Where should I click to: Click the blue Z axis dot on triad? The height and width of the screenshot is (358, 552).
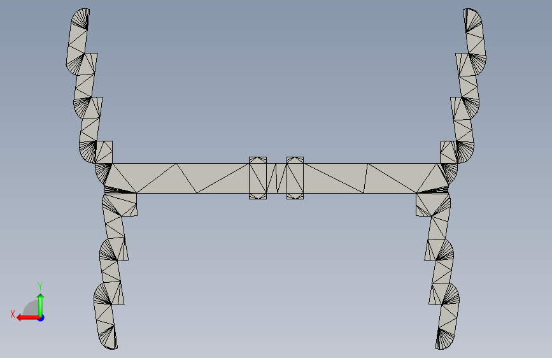41,318
